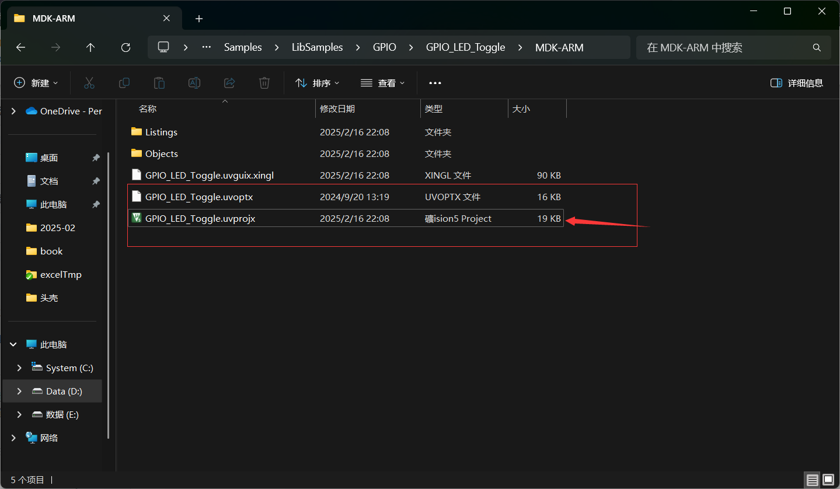Click the Delete trash can icon

pos(264,83)
